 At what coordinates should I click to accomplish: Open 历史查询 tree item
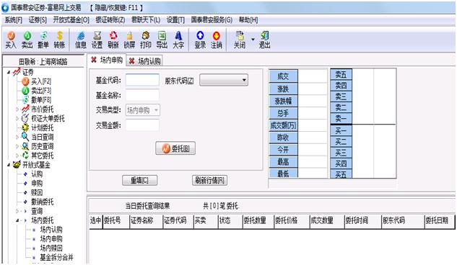tap(43, 146)
